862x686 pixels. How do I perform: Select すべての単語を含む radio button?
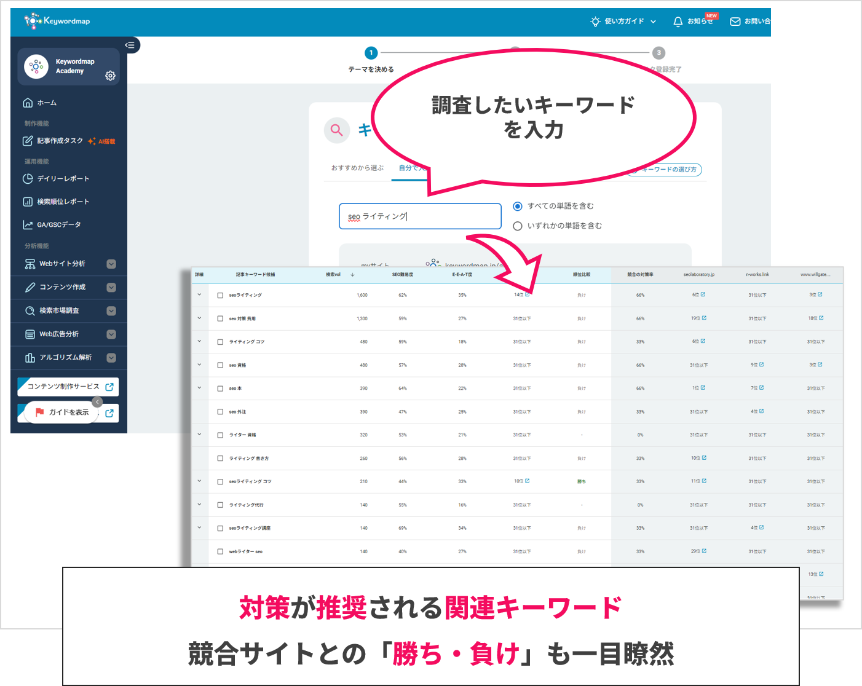click(518, 207)
